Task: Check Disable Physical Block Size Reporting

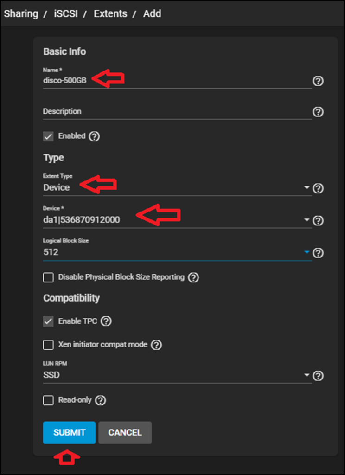Action: pos(48,277)
